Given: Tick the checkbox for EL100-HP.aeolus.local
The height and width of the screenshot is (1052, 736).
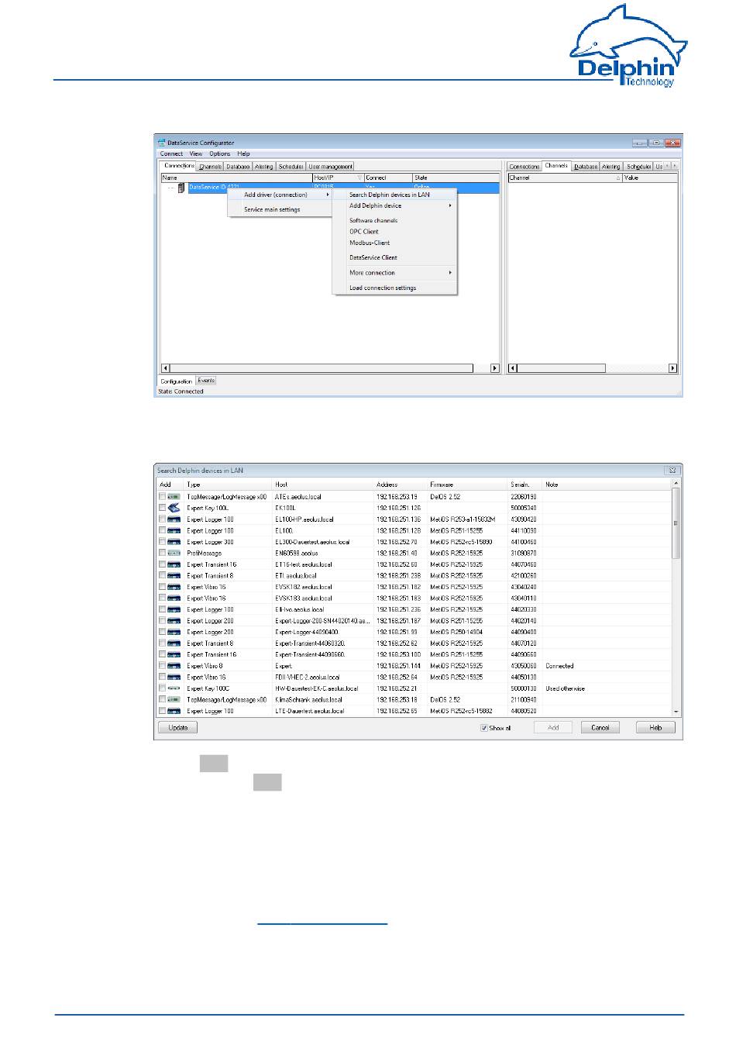Looking at the screenshot, I should 162,519.
